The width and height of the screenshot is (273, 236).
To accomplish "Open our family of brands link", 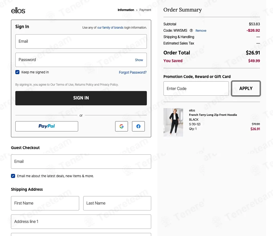I will [110, 28].
